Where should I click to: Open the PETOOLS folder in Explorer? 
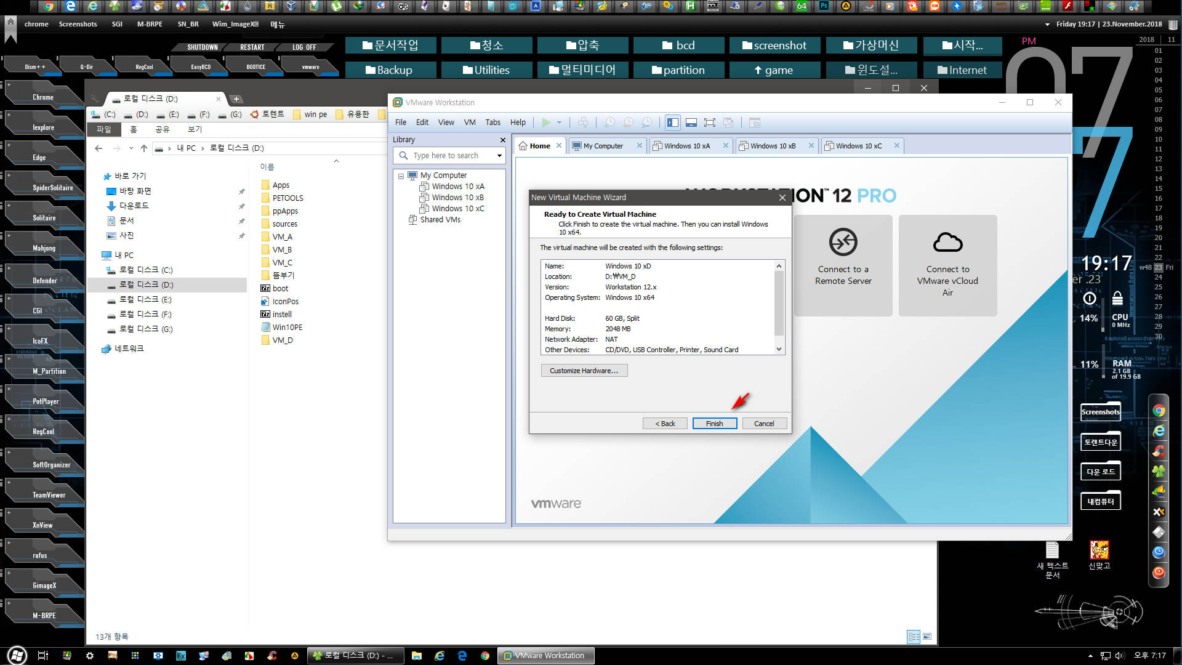287,198
